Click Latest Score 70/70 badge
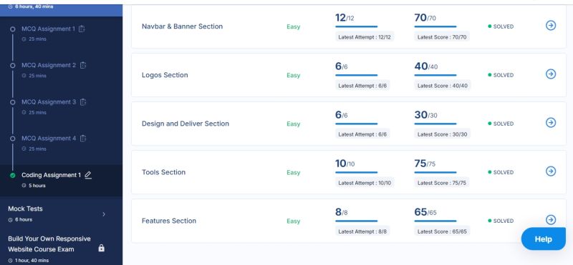The image size is (573, 265). coord(442,37)
